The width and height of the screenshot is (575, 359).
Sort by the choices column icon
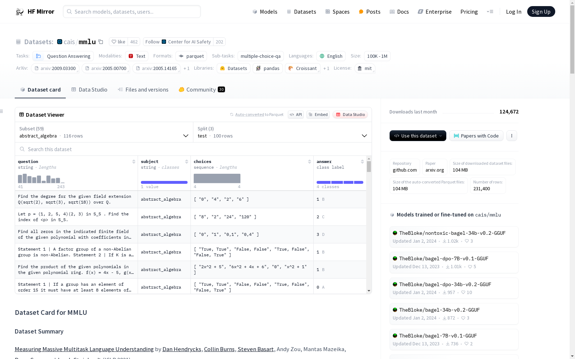coord(309,162)
